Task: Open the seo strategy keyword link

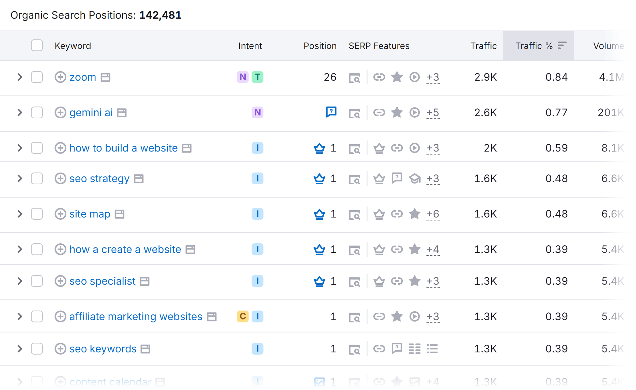Action: click(x=99, y=179)
